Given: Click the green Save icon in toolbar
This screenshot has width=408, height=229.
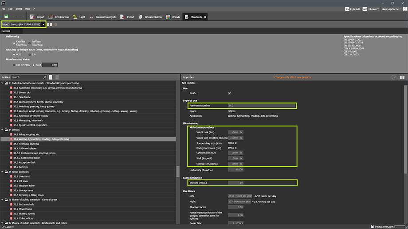Looking at the screenshot, I should point(6,17).
